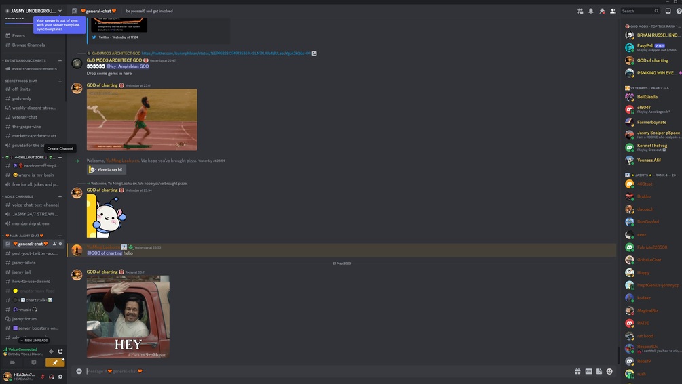
Task: Create channel in VOICE CHANNELS category
Action: pos(60,196)
